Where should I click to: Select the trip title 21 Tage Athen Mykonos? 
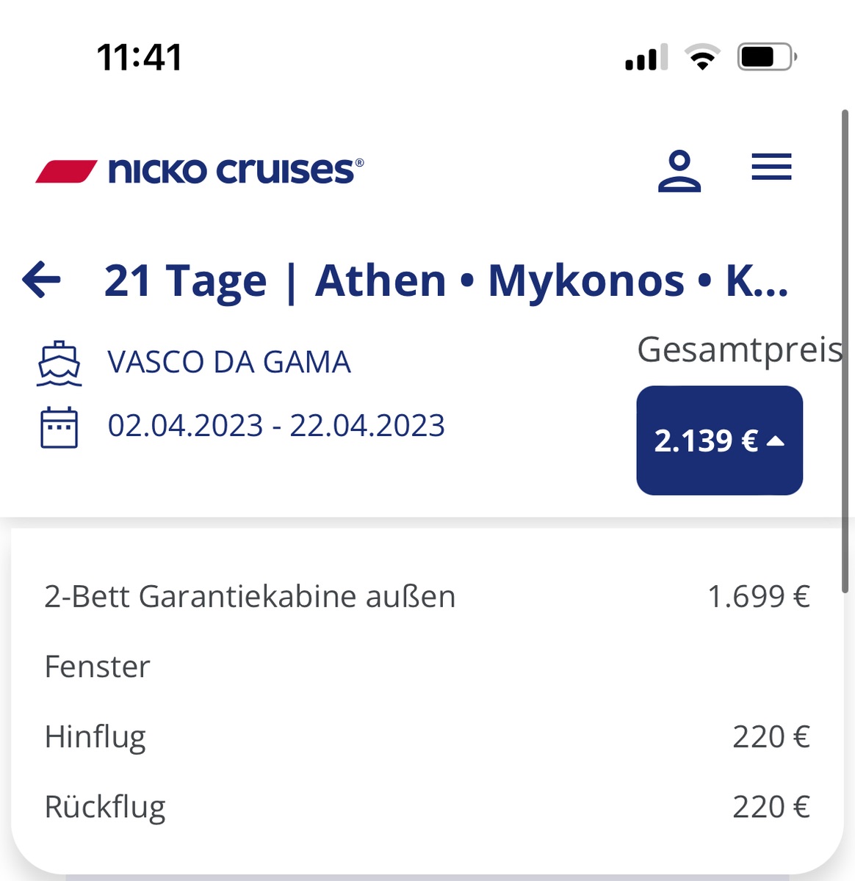(x=446, y=280)
